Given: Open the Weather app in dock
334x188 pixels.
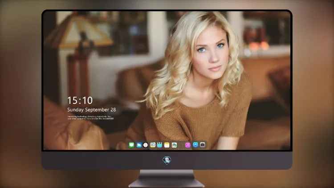Looking at the screenshot, I should (x=139, y=145).
